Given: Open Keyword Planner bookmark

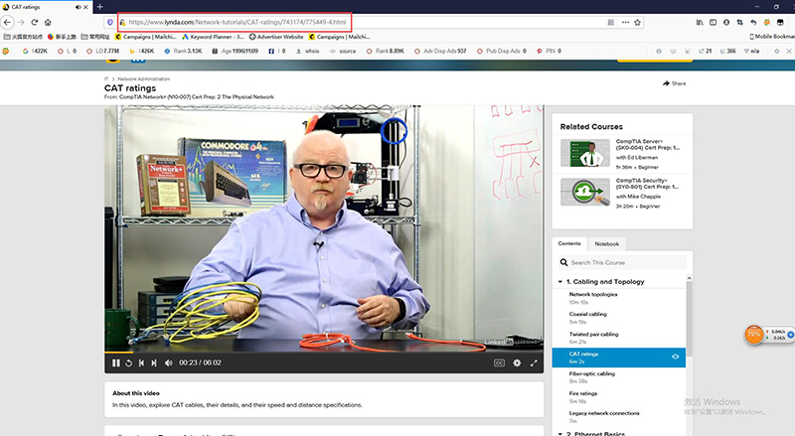Looking at the screenshot, I should pyautogui.click(x=213, y=37).
